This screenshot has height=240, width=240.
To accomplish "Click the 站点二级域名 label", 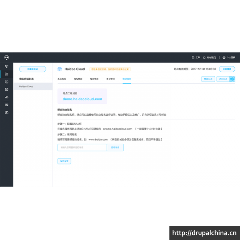I will (70, 94).
